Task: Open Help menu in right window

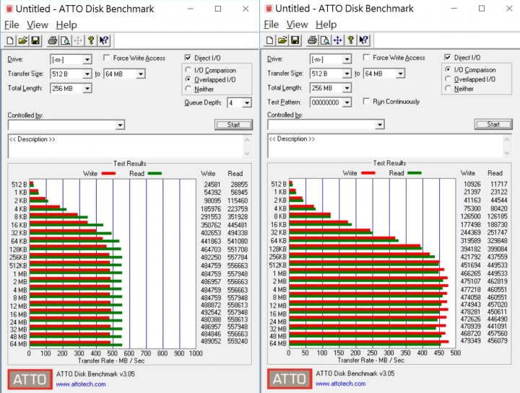Action: tap(326, 25)
